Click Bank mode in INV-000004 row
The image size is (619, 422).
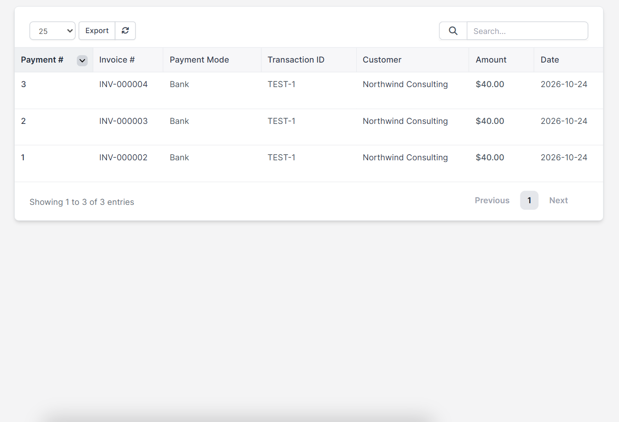click(179, 84)
